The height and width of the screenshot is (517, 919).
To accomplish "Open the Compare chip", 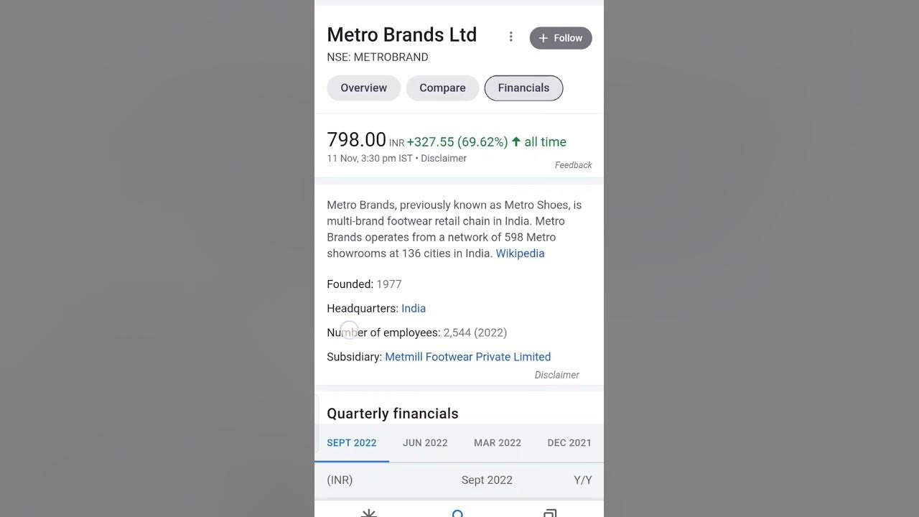I will (x=442, y=88).
